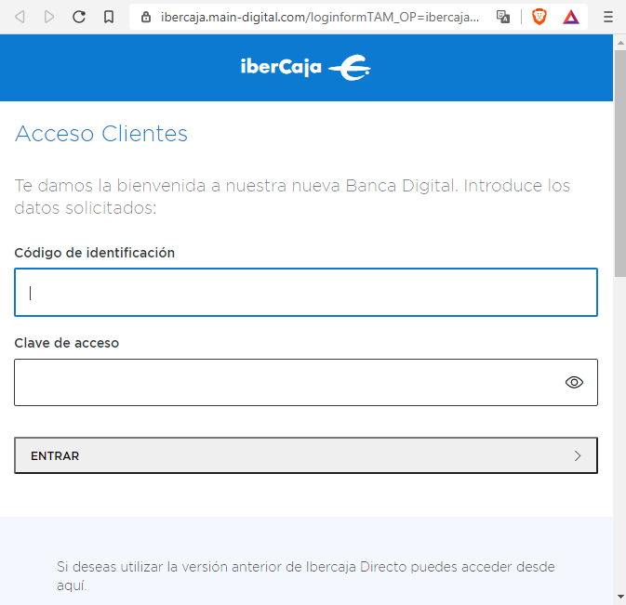Click the Brave Rewards triangle icon
Viewport: 626px width, 605px height.
pyautogui.click(x=570, y=17)
